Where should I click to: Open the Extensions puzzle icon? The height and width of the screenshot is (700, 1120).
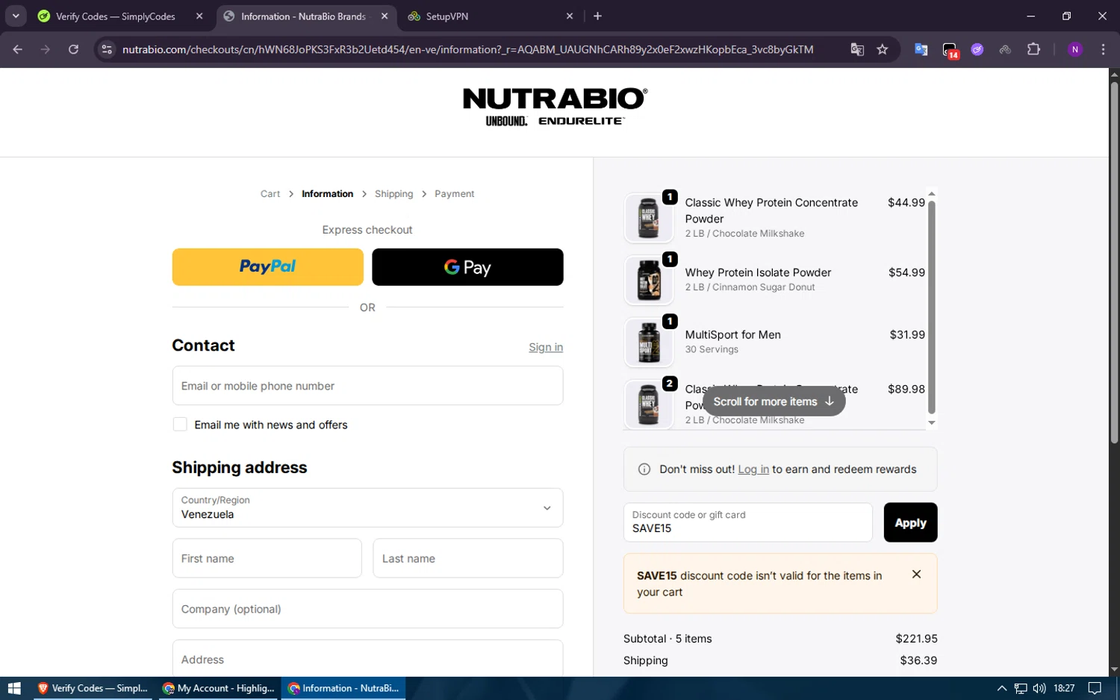pyautogui.click(x=1033, y=49)
